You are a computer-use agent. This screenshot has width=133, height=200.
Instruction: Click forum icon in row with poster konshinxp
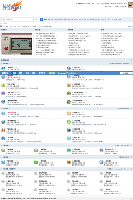pos(69,113)
